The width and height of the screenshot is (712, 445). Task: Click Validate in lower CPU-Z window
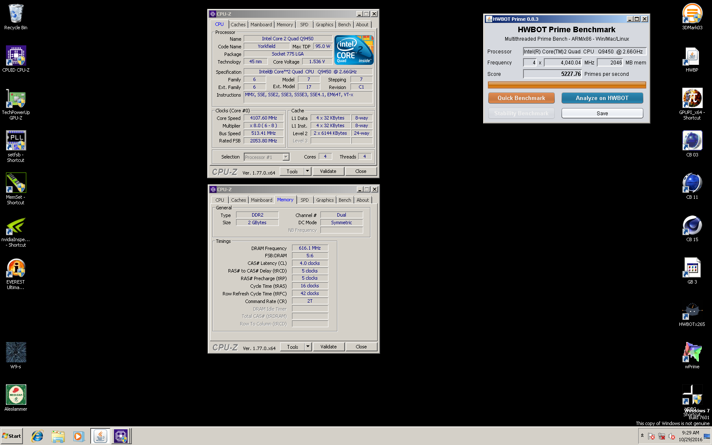tap(328, 347)
